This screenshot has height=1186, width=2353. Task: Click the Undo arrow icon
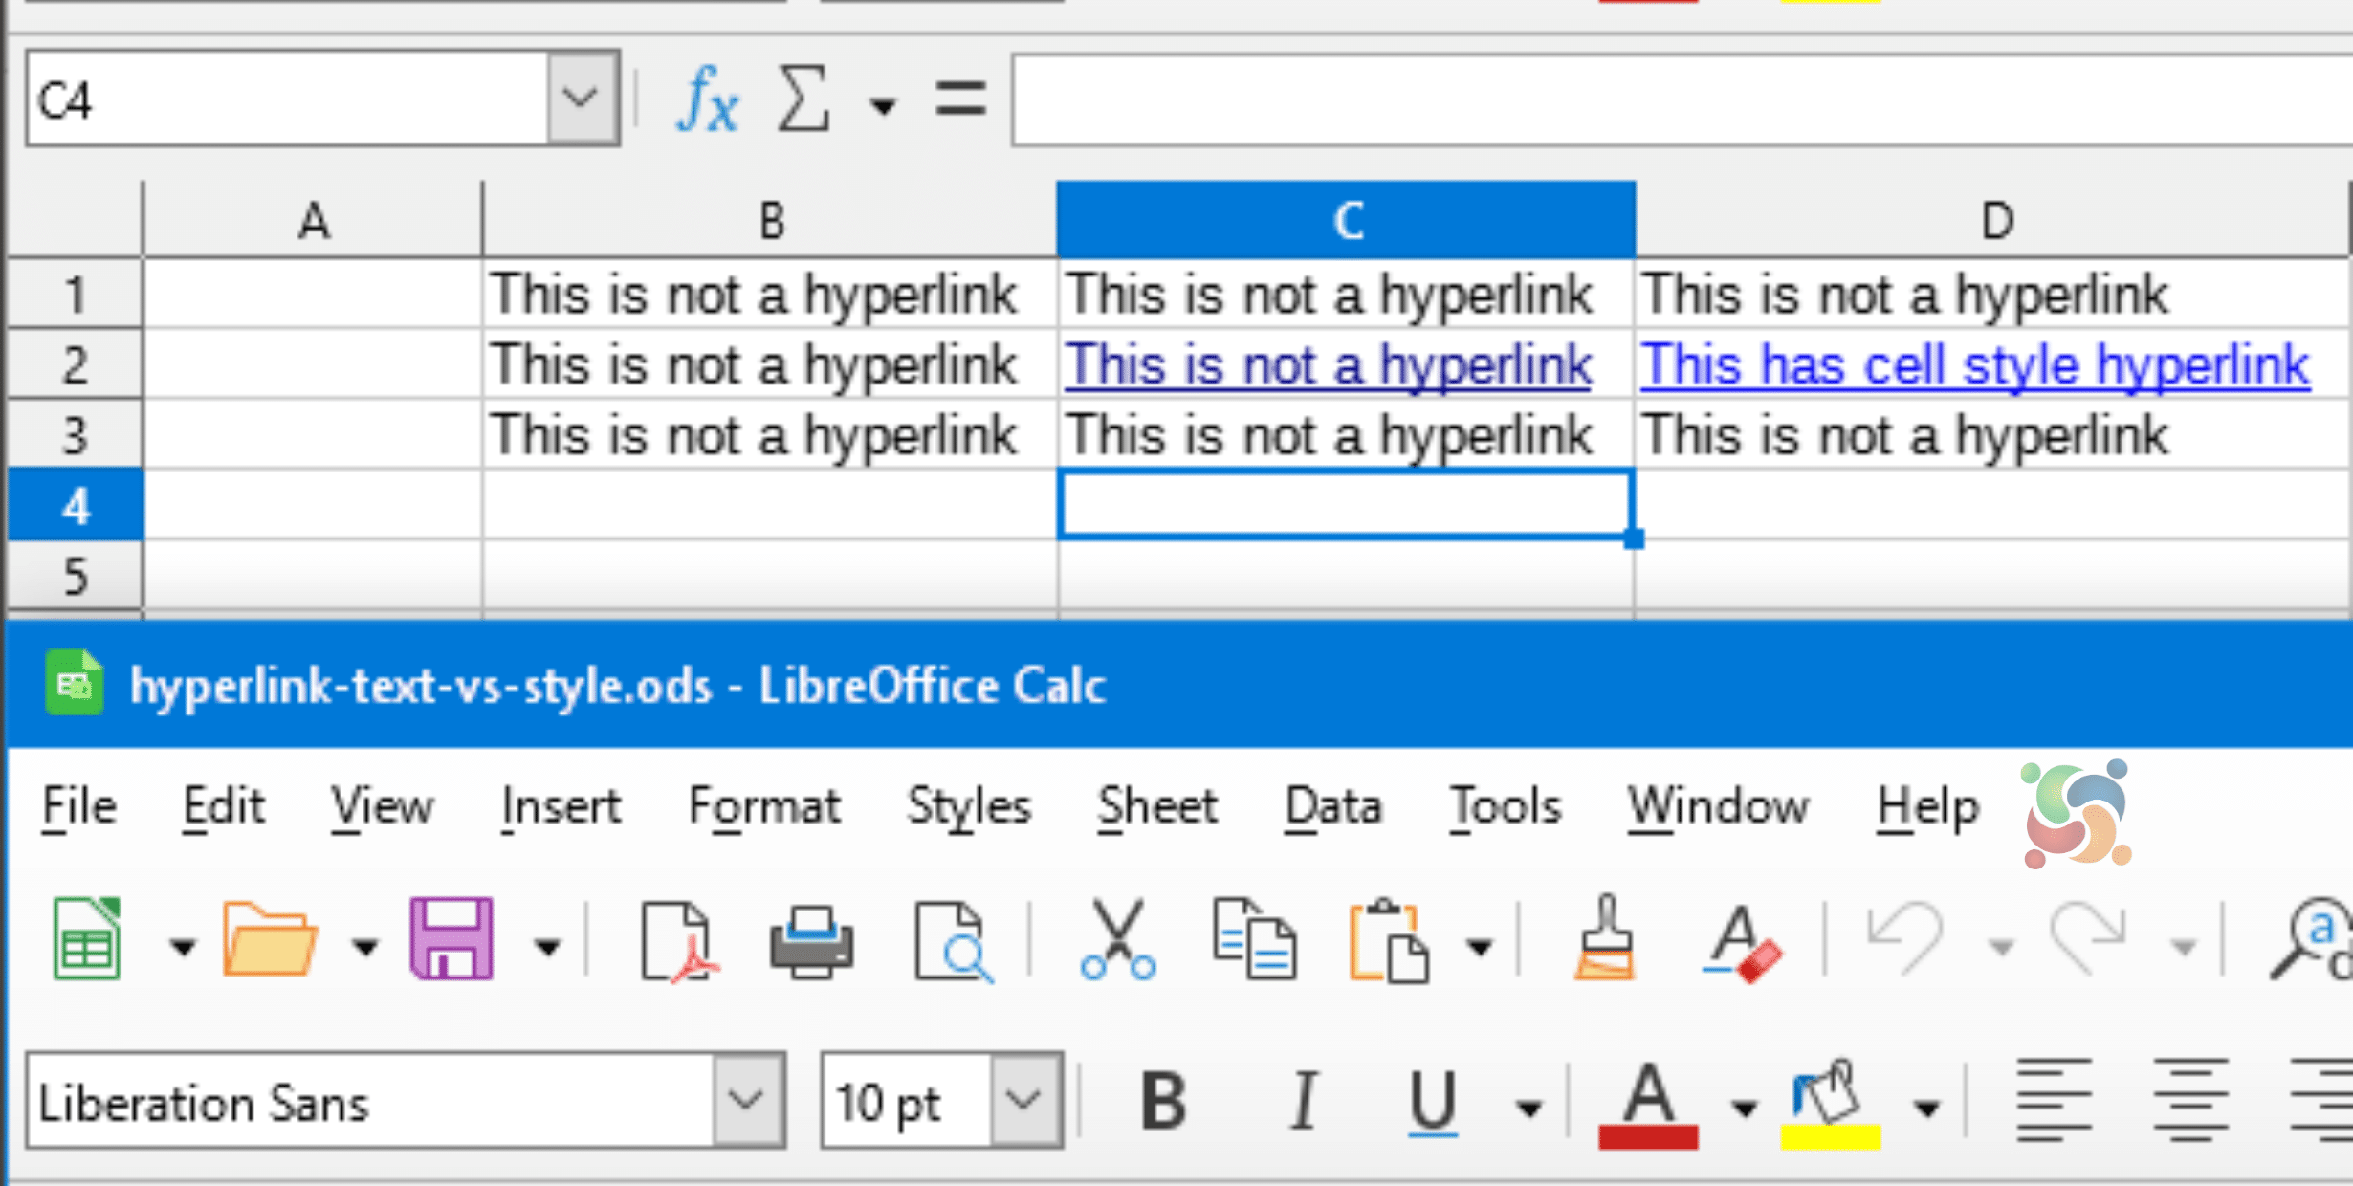1905,939
